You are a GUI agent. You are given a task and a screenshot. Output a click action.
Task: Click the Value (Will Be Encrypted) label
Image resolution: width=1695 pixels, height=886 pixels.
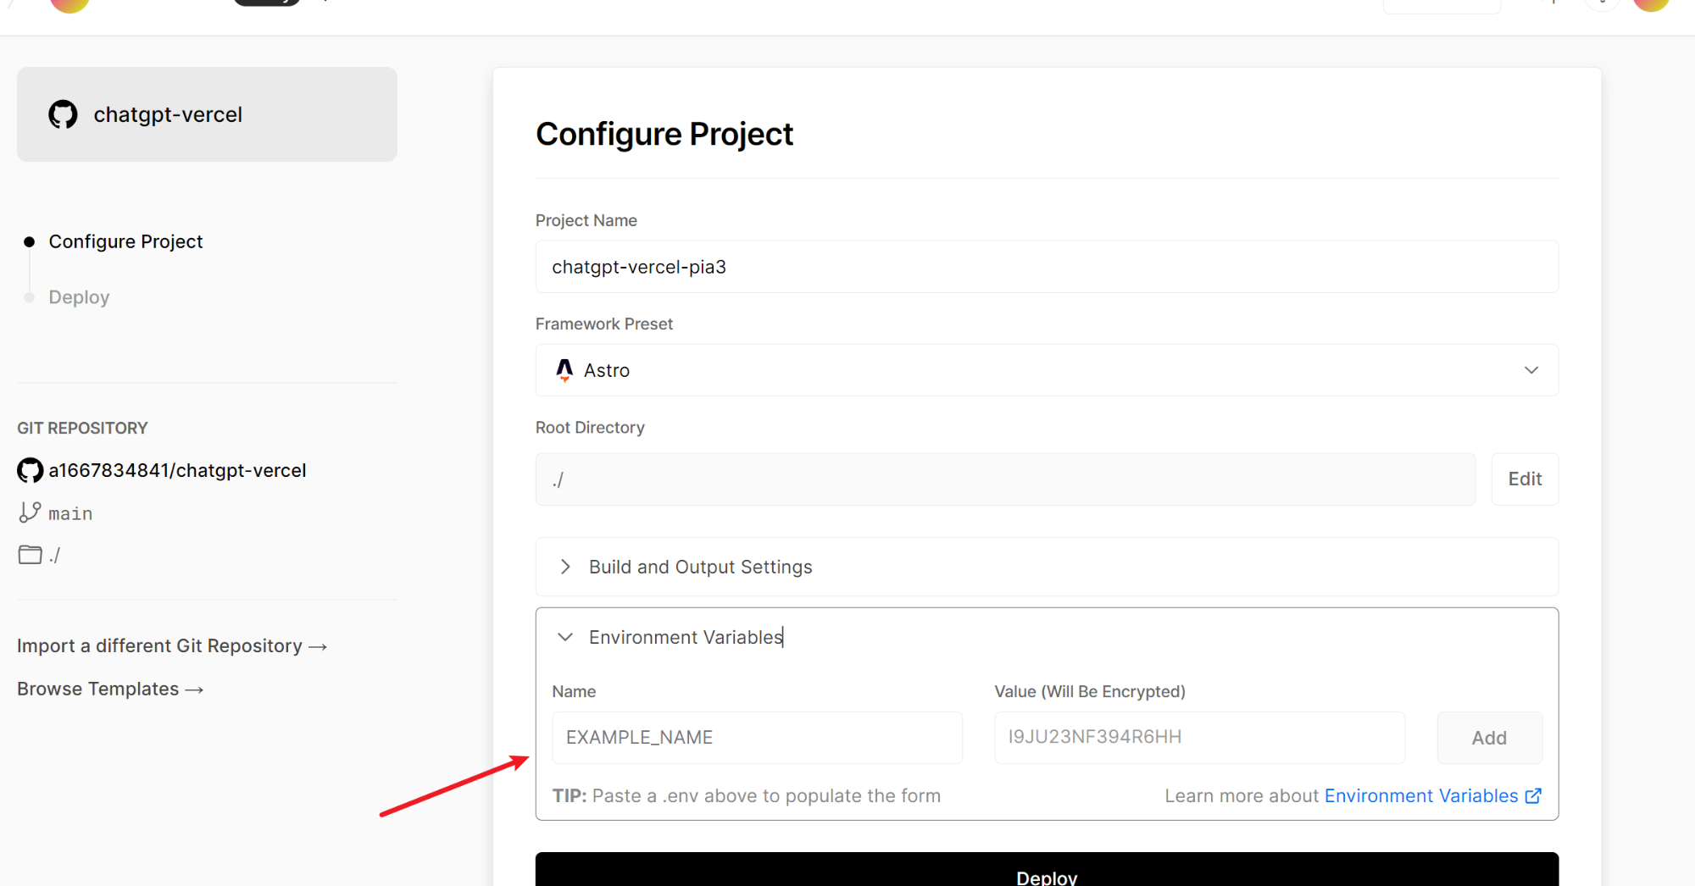tap(1090, 691)
